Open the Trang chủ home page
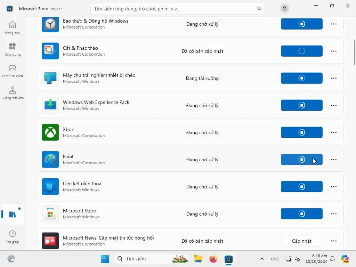 point(13,28)
